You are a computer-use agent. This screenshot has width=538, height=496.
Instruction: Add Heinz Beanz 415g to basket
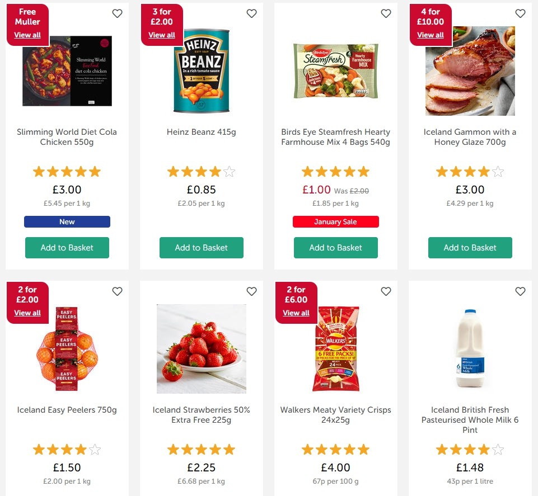pos(202,248)
